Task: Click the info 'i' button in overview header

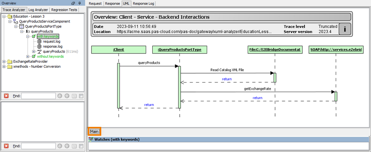Action: click(344, 29)
